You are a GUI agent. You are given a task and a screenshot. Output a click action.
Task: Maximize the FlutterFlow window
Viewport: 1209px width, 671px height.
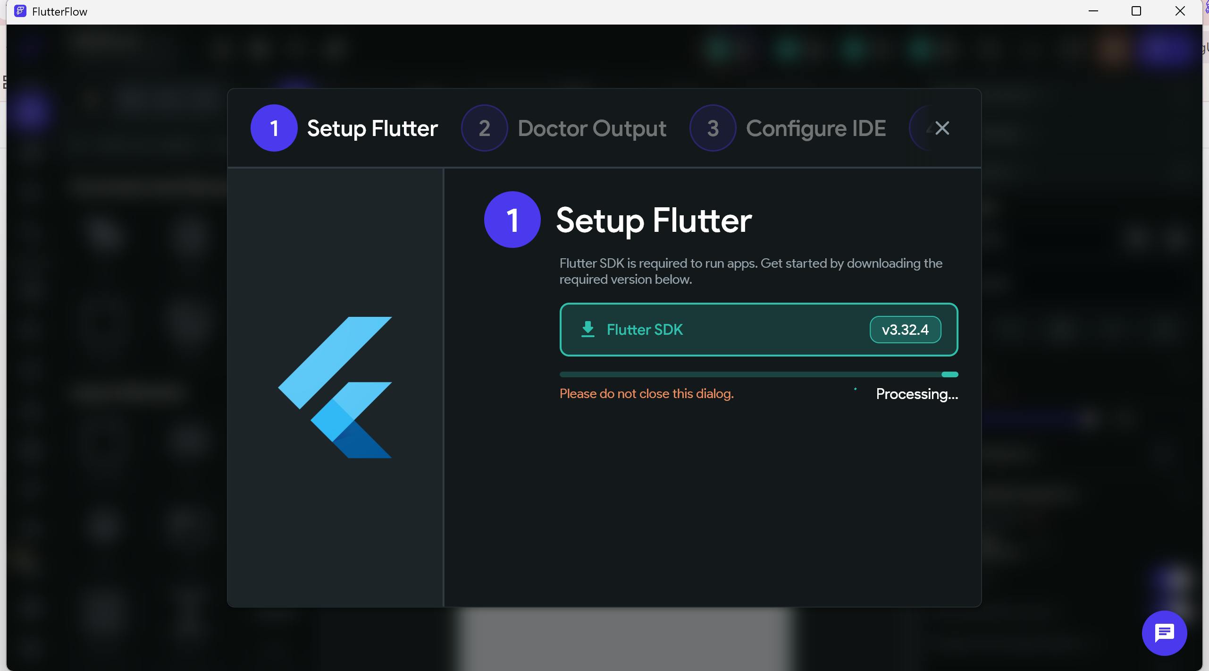coord(1136,11)
